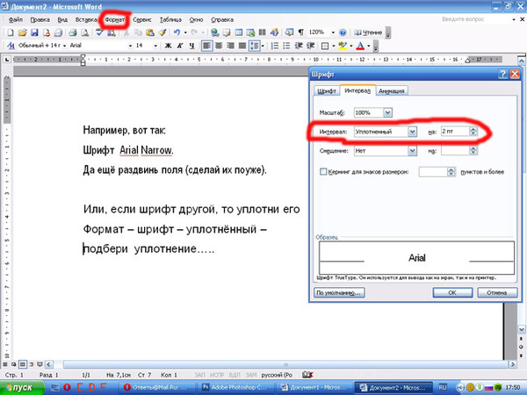Open the Справка menu
Image resolution: width=527 pixels, height=395 pixels.
222,20
